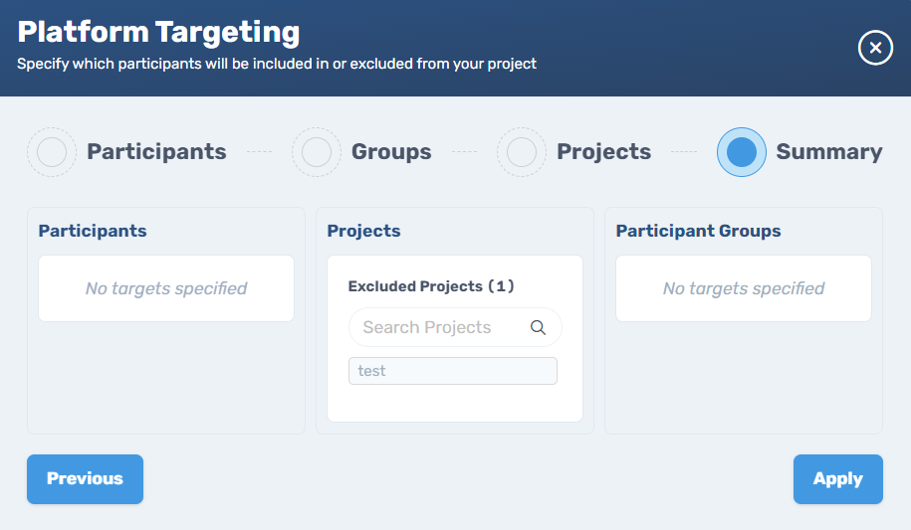Click Participant Groups' No targets specified box
911x530 pixels.
(x=744, y=288)
